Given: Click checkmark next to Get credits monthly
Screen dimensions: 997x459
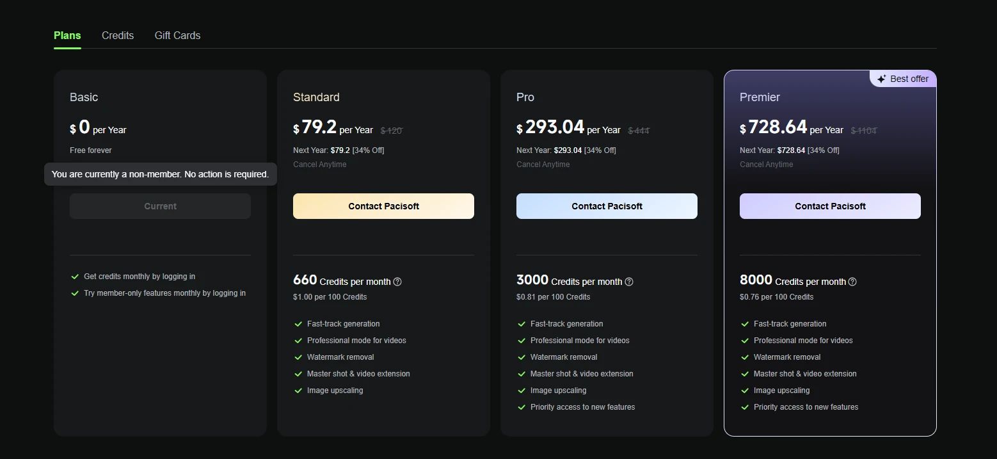Looking at the screenshot, I should [x=75, y=277].
